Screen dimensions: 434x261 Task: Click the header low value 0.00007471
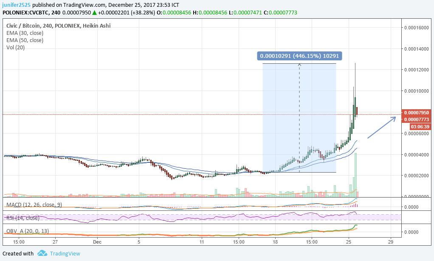(248, 13)
